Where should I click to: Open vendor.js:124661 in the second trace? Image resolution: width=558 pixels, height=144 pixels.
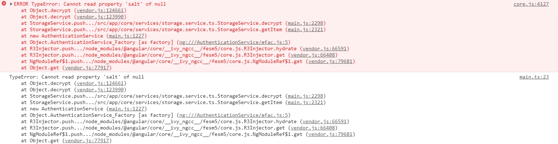tap(100, 83)
